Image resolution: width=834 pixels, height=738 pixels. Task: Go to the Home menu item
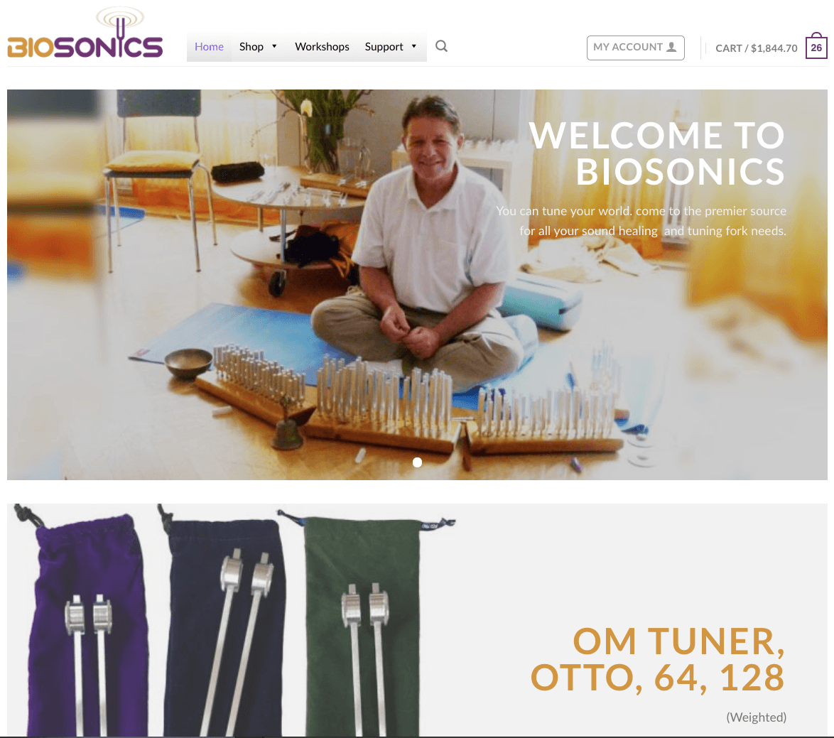[209, 47]
